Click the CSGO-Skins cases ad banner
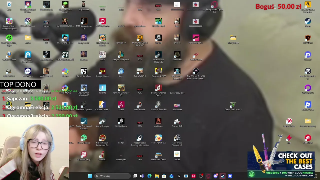 [x=281, y=164]
